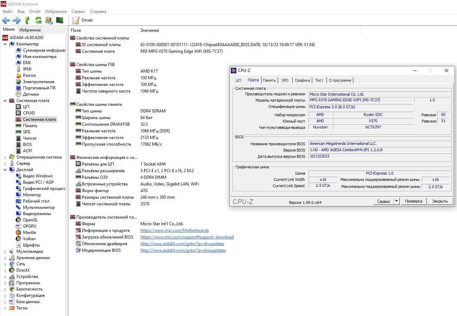Screen dimensions: 457x316
Task: Expand the Тесты tree node
Action: [5, 308]
